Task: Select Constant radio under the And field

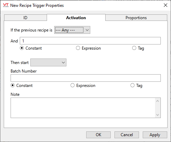Action: click(22, 48)
